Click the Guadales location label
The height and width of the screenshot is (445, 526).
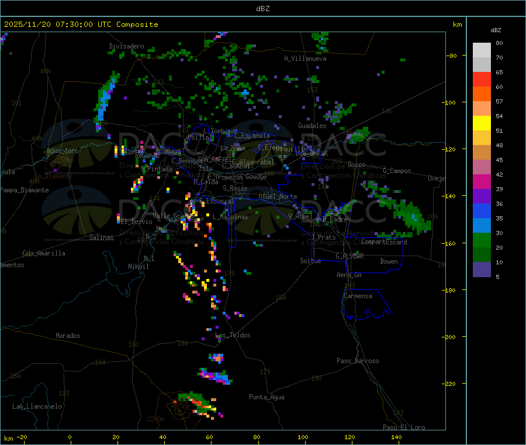312,126
